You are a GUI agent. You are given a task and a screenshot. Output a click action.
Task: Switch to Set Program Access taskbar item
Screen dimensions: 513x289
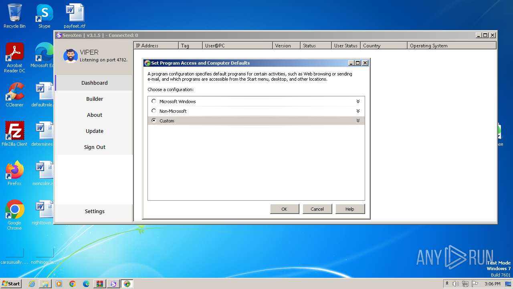[x=127, y=284]
